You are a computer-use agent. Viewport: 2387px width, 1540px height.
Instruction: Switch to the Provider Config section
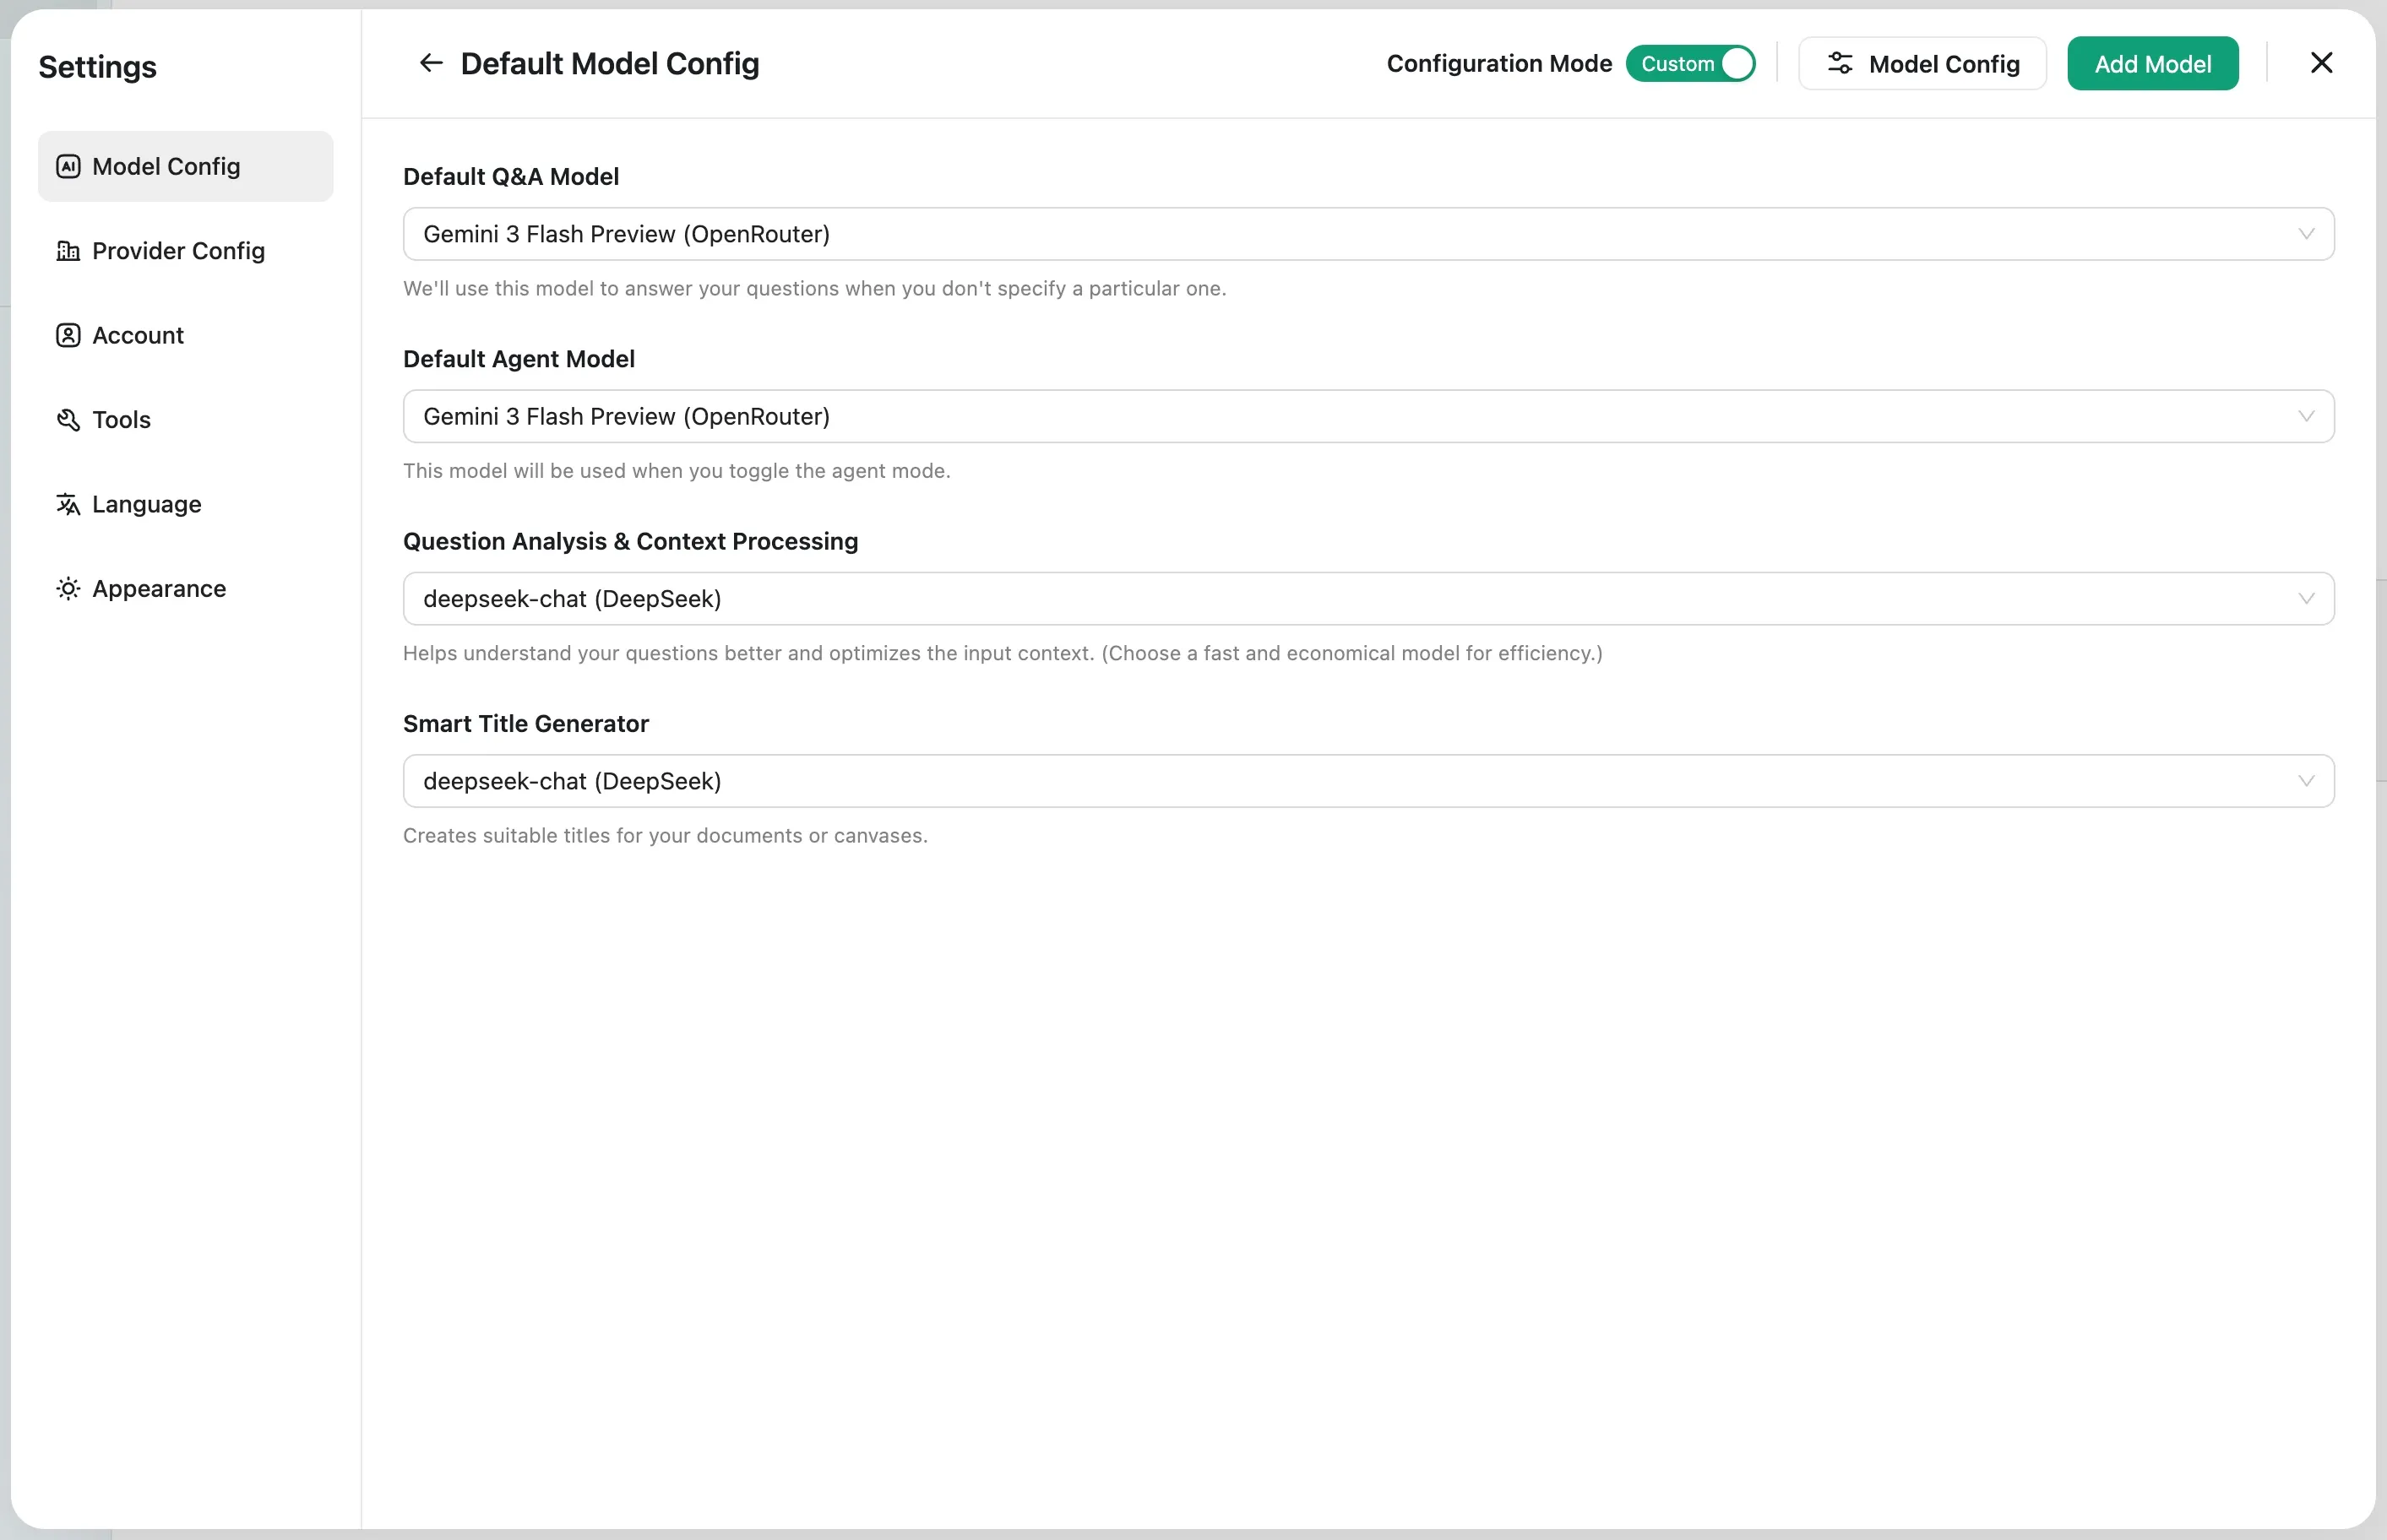click(x=178, y=251)
